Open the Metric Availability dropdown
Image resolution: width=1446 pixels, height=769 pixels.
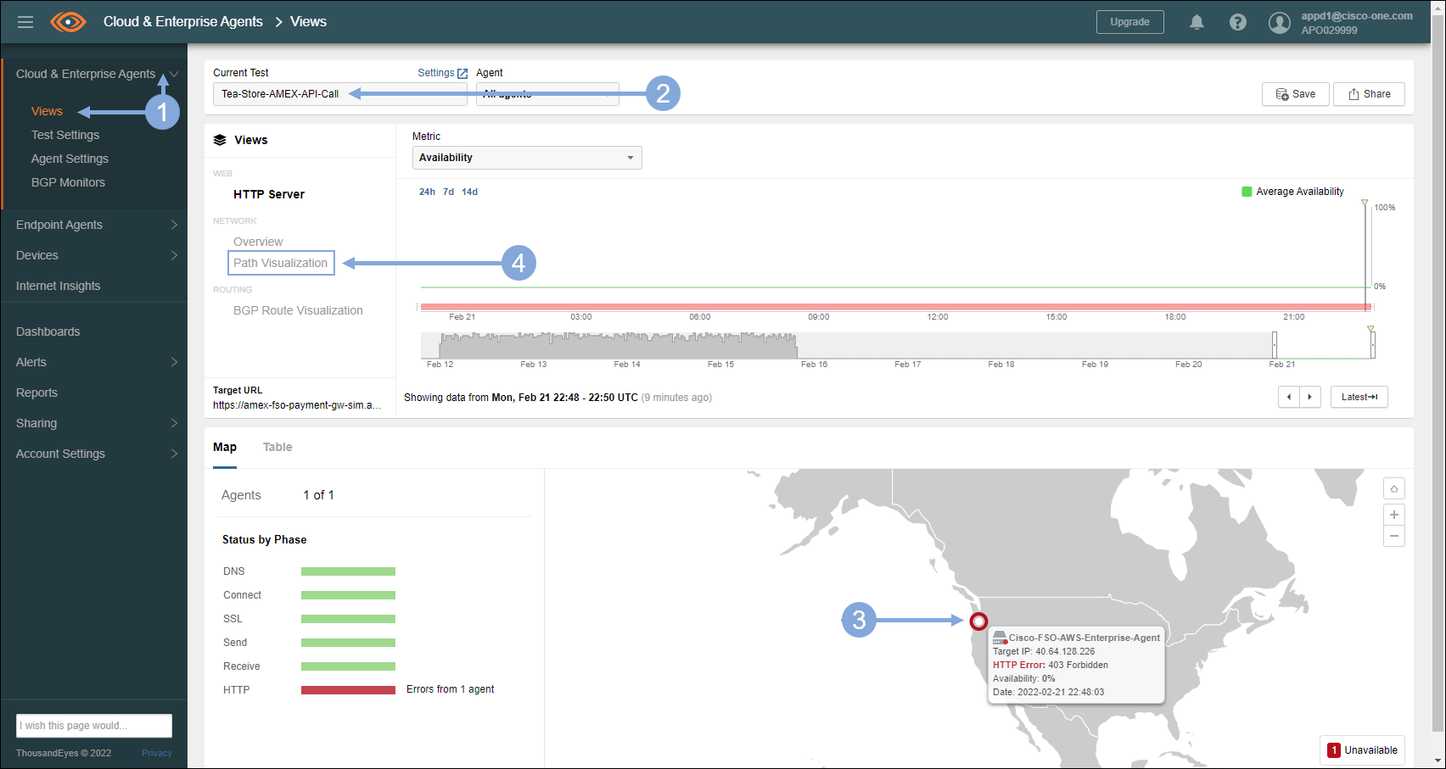526,158
